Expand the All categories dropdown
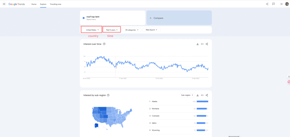 pos(131,30)
